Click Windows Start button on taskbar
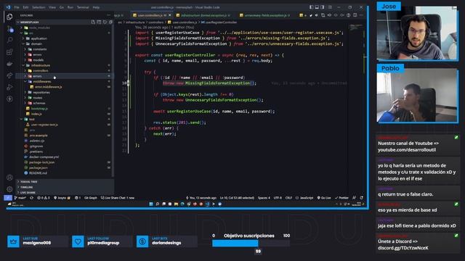Screen dimensions: 465x261 click(151, 204)
